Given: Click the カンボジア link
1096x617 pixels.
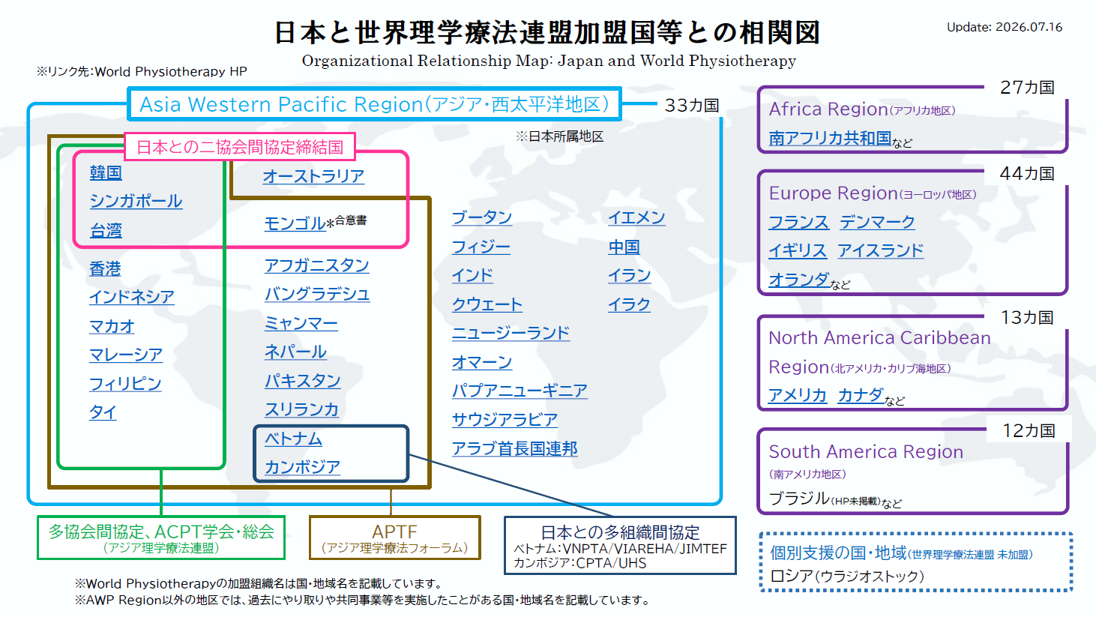Looking at the screenshot, I should [302, 467].
